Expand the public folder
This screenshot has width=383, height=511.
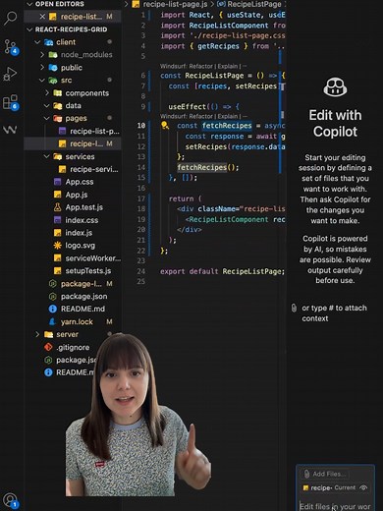point(42,67)
